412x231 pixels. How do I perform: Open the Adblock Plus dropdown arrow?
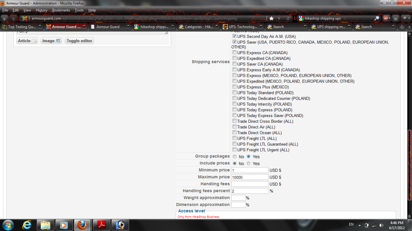(389, 18)
